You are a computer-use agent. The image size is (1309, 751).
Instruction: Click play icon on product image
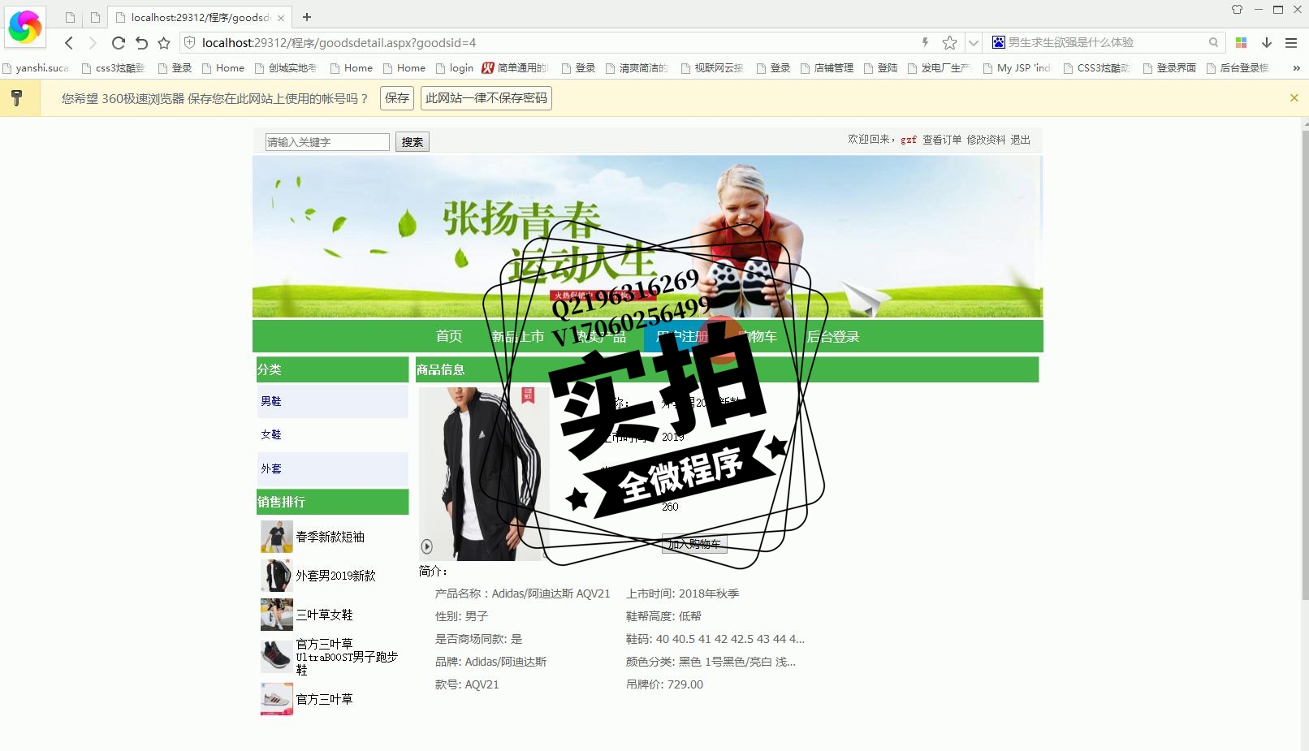click(x=427, y=546)
